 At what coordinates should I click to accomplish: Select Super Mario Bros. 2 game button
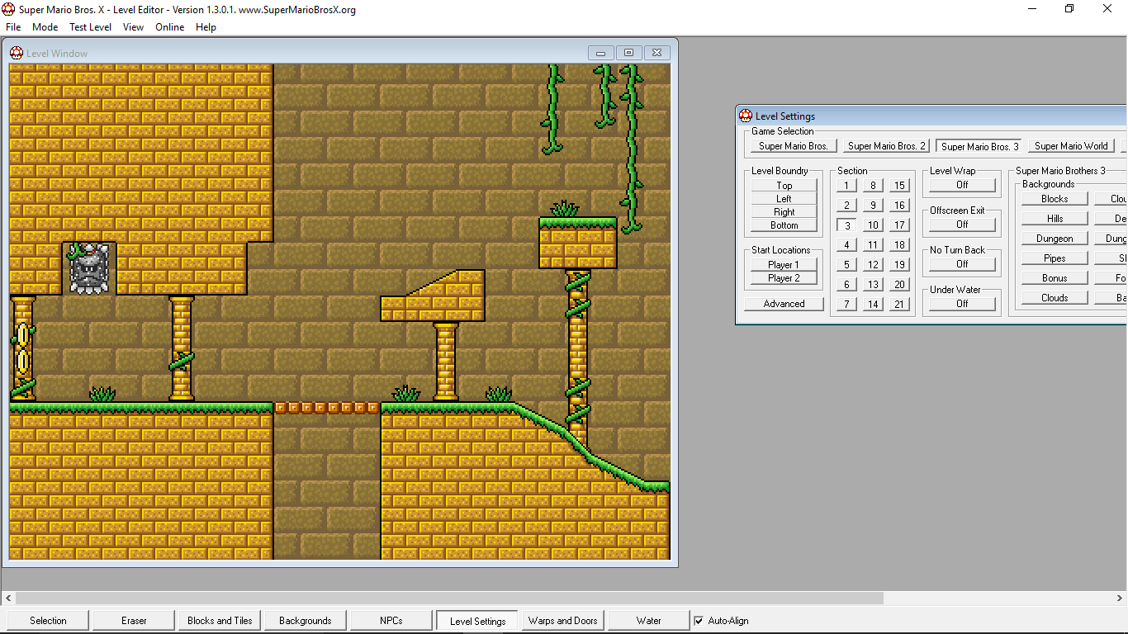[x=887, y=146]
